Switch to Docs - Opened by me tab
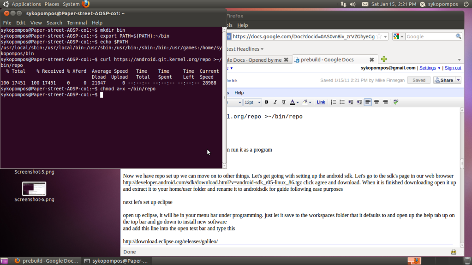Image resolution: width=472 pixels, height=265 pixels. 257,60
